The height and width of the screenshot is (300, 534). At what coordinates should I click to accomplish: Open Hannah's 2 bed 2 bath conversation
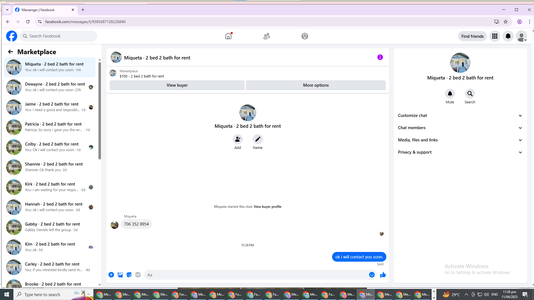50,207
